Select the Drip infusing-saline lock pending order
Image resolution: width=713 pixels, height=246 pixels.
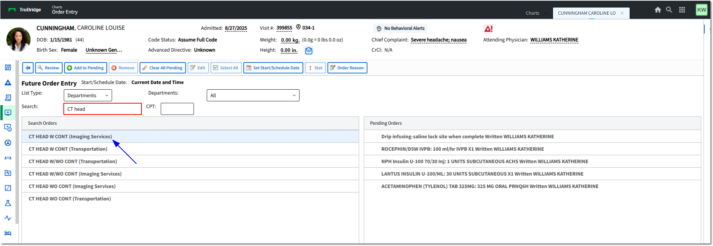pyautogui.click(x=532, y=136)
